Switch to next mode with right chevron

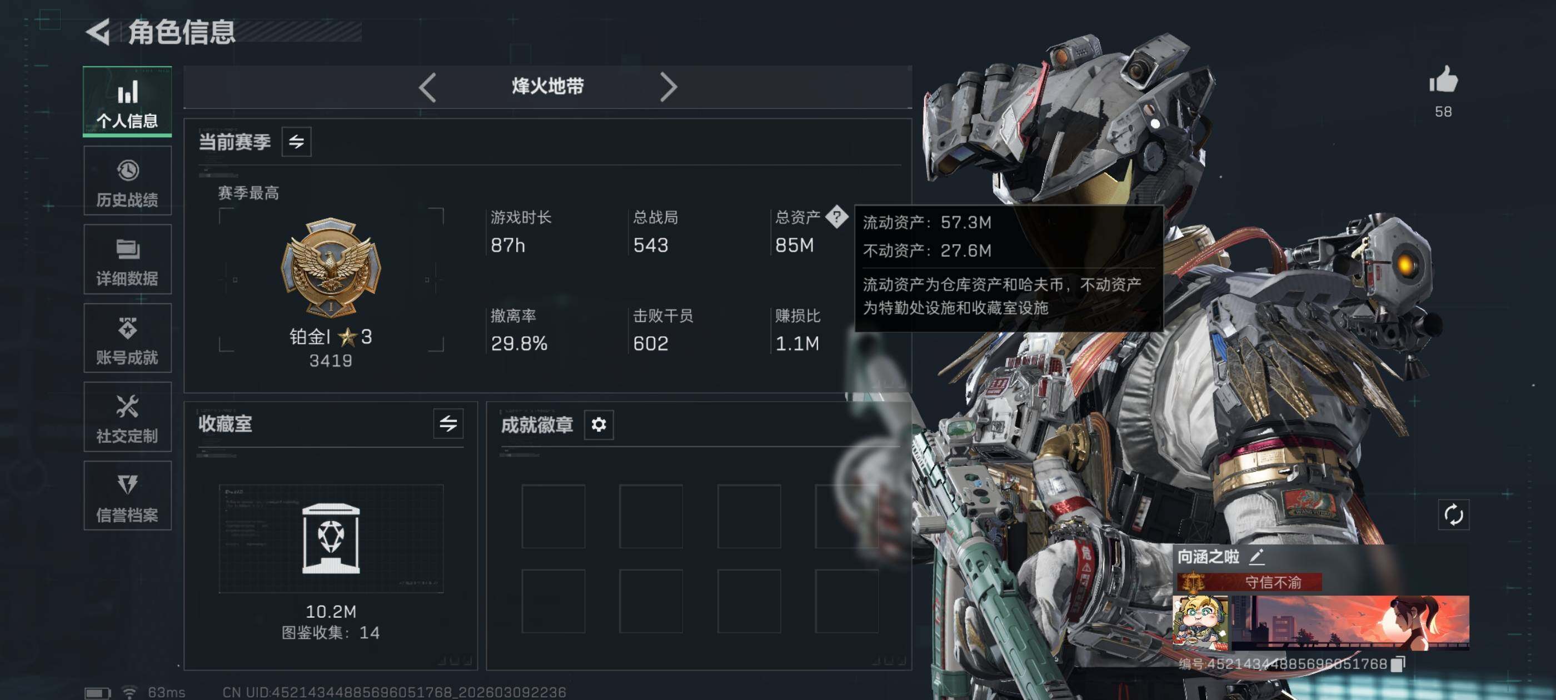[668, 88]
